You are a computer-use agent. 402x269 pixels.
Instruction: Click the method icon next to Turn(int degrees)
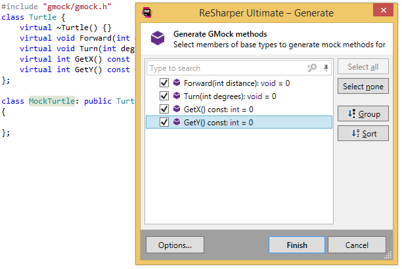pyautogui.click(x=177, y=96)
